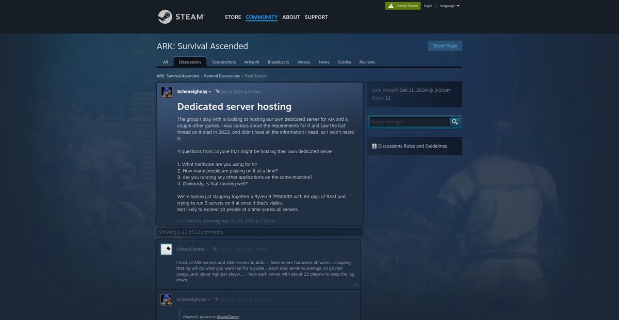The image size is (619, 320).
Task: Click the Topic Details breadcrumb text
Action: (256, 76)
